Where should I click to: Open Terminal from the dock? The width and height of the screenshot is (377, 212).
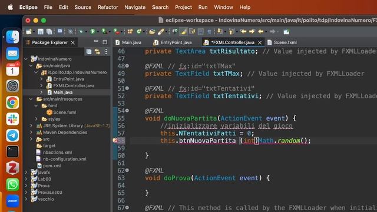pyautogui.click(x=12, y=152)
